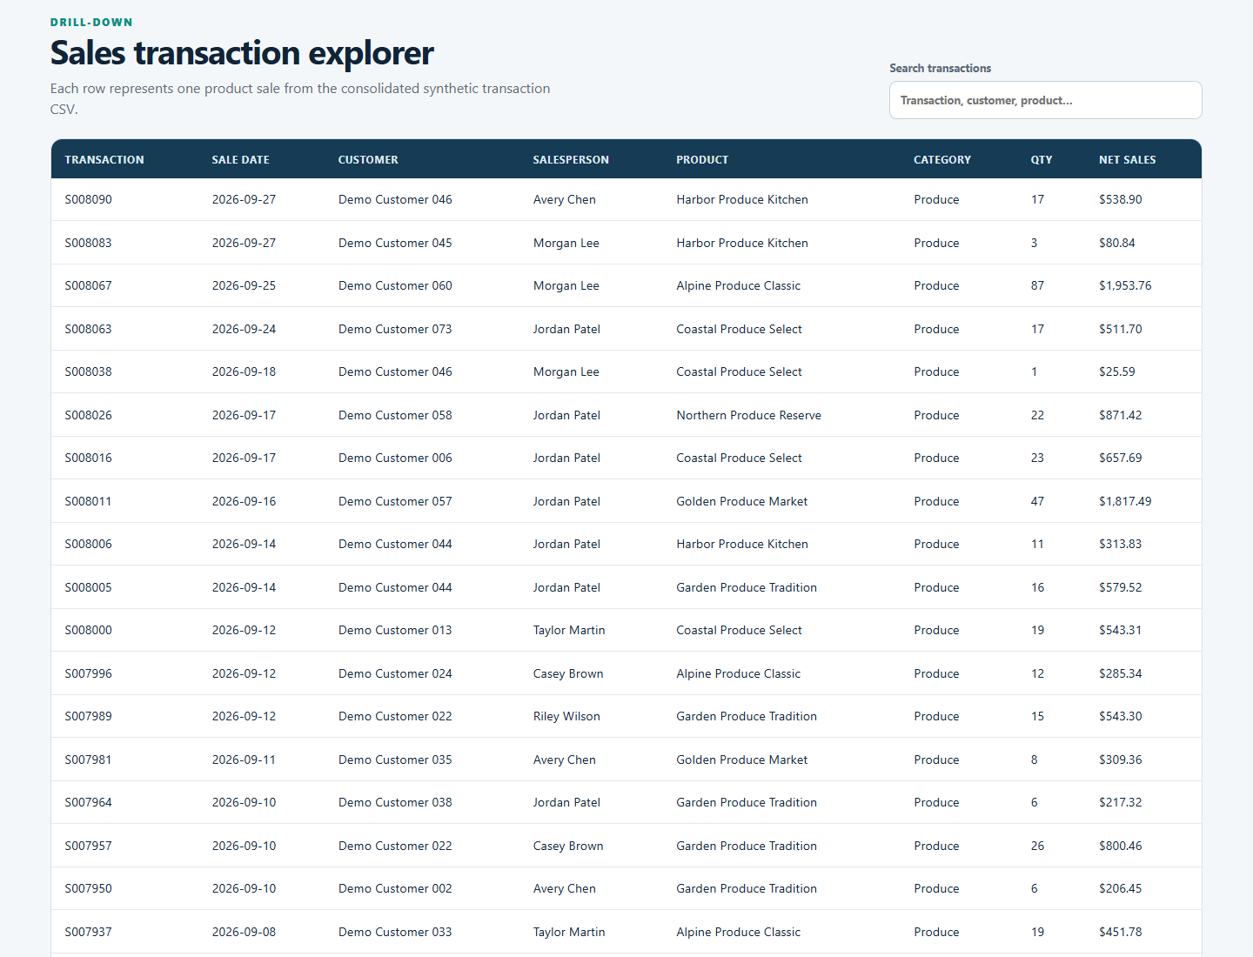Click the QTY column header
Screen dimensions: 1253x957
point(1042,160)
